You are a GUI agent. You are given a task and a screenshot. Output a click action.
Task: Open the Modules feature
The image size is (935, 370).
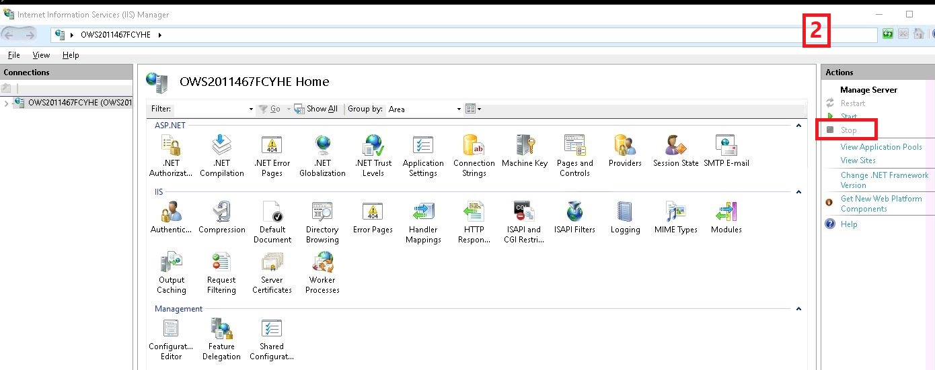[726, 217]
